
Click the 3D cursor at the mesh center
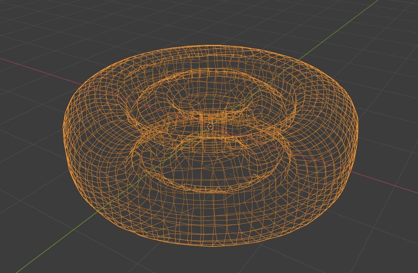[210, 127]
